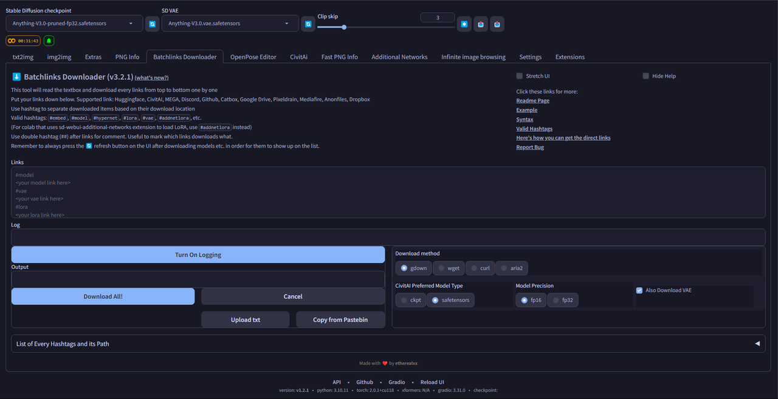Refresh the Stable Diffusion checkpoint list
The image size is (778, 399).
point(153,24)
